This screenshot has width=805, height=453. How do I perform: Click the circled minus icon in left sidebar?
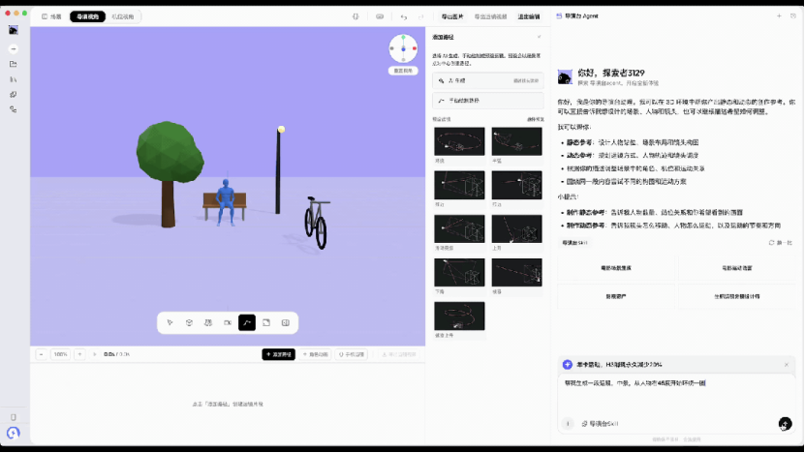[14, 48]
